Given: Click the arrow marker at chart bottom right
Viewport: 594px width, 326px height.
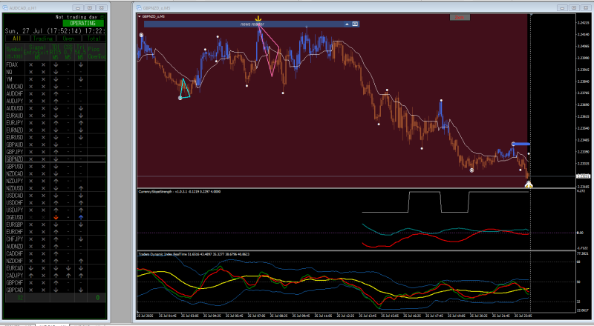Looking at the screenshot, I should [x=529, y=184].
